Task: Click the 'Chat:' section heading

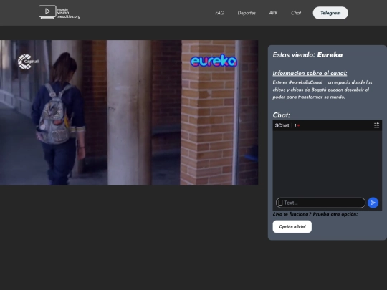Action: click(281, 115)
